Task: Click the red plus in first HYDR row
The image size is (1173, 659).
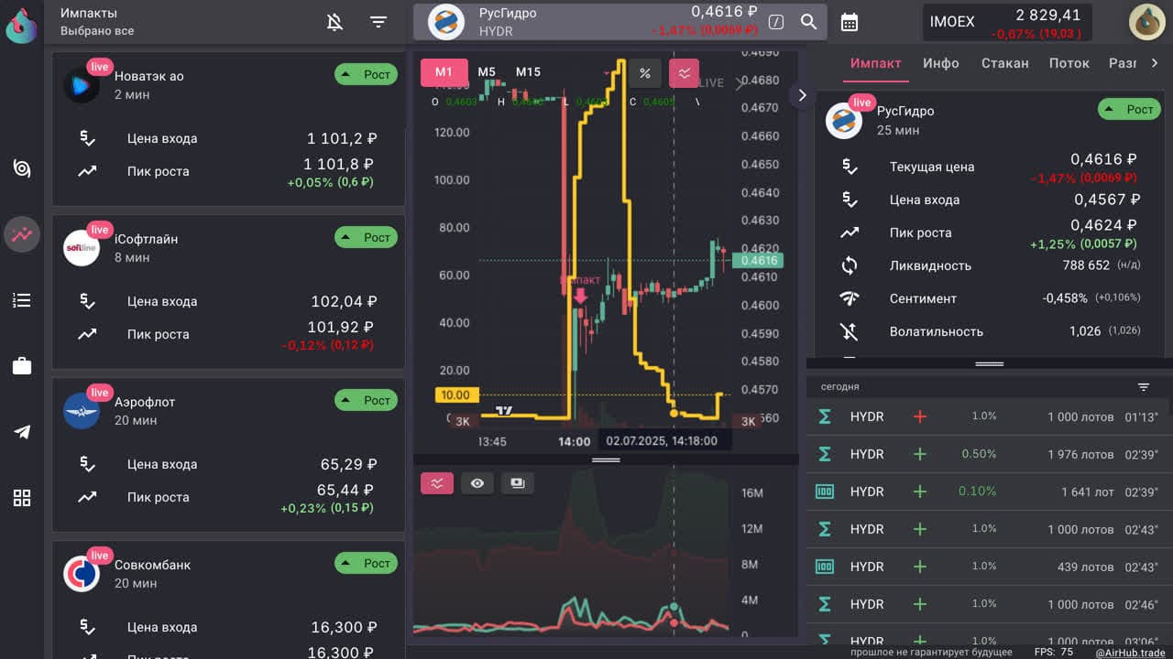Action: pos(920,416)
